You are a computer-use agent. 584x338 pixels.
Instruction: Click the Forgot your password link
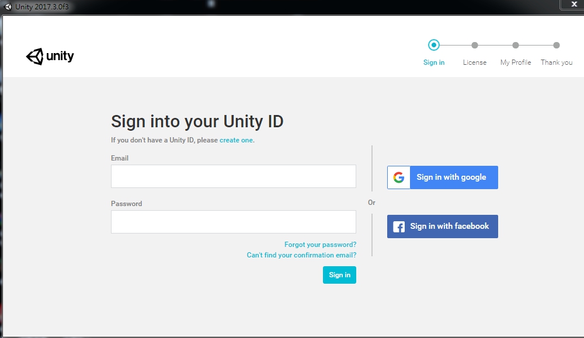[x=320, y=245]
